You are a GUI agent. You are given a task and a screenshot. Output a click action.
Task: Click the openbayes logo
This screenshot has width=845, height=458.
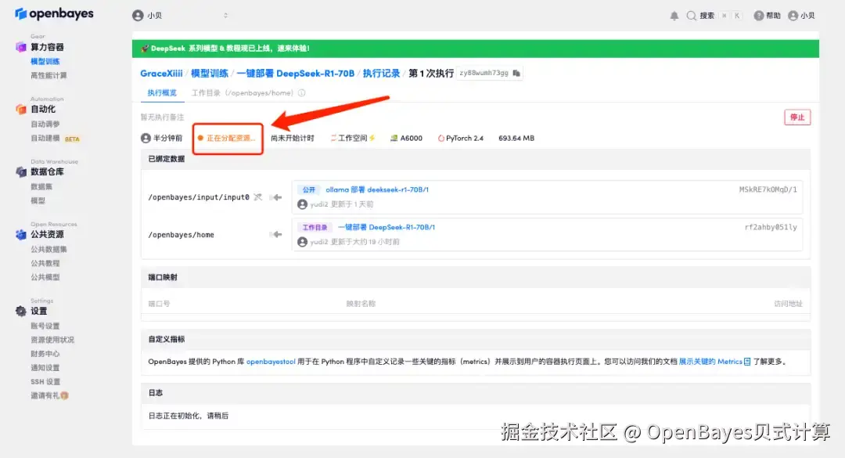tap(54, 13)
